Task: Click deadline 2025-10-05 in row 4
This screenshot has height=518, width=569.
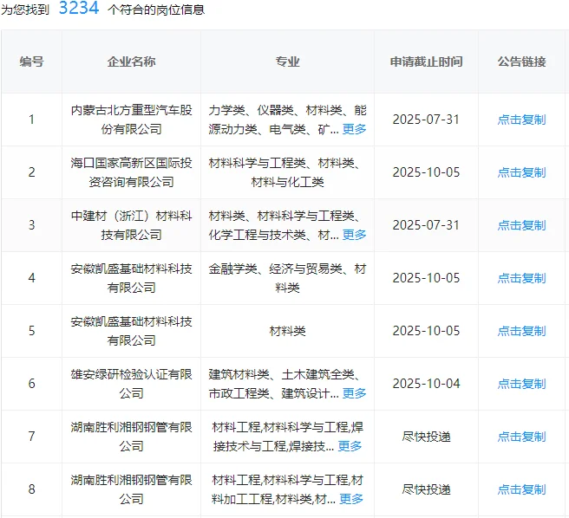Action: (426, 278)
